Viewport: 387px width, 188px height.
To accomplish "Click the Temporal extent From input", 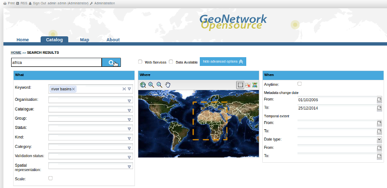I will point(337,123).
